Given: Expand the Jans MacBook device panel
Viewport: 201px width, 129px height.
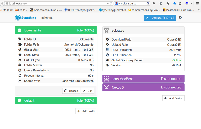Looking at the screenshot, I should click(x=143, y=79).
